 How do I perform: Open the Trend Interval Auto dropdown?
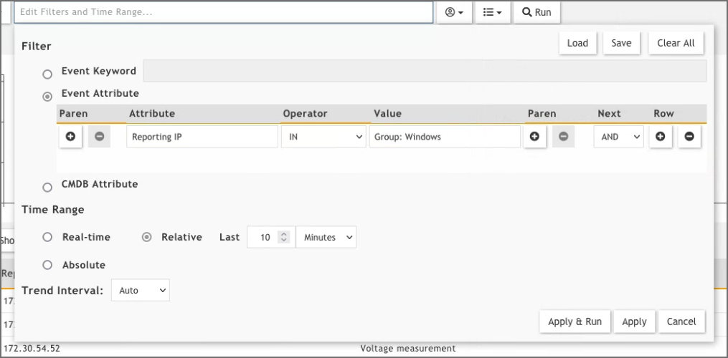tap(140, 291)
